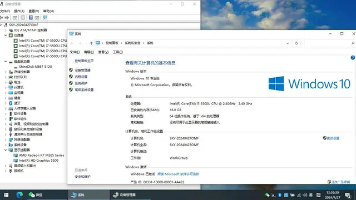The height and width of the screenshot is (200, 356).
Task: Click the Bluetooth icon beside 蓝牙 in the tree
Action: [11, 103]
